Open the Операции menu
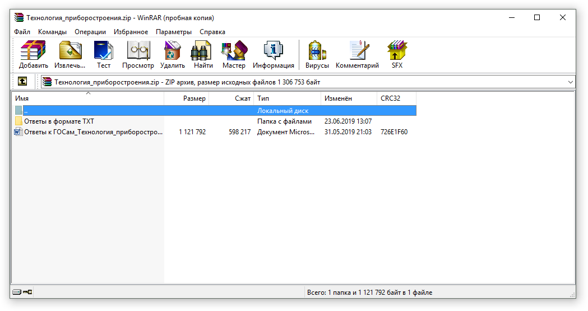588x311 pixels. pyautogui.click(x=90, y=32)
